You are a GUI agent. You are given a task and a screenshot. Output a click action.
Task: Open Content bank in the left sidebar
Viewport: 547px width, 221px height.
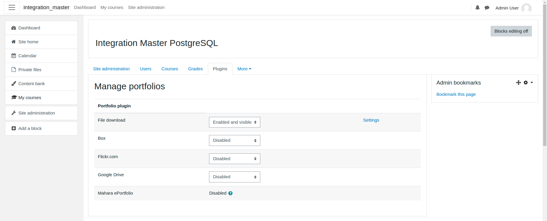(41, 84)
